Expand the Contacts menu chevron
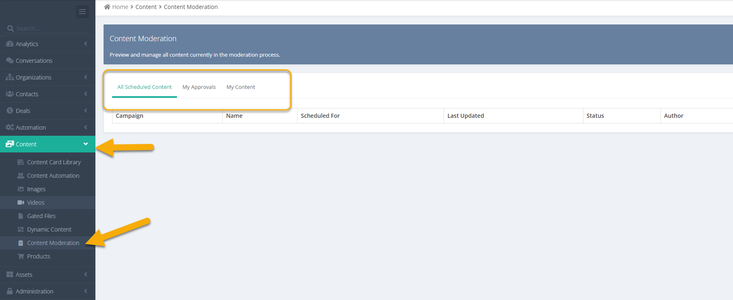 [86, 94]
